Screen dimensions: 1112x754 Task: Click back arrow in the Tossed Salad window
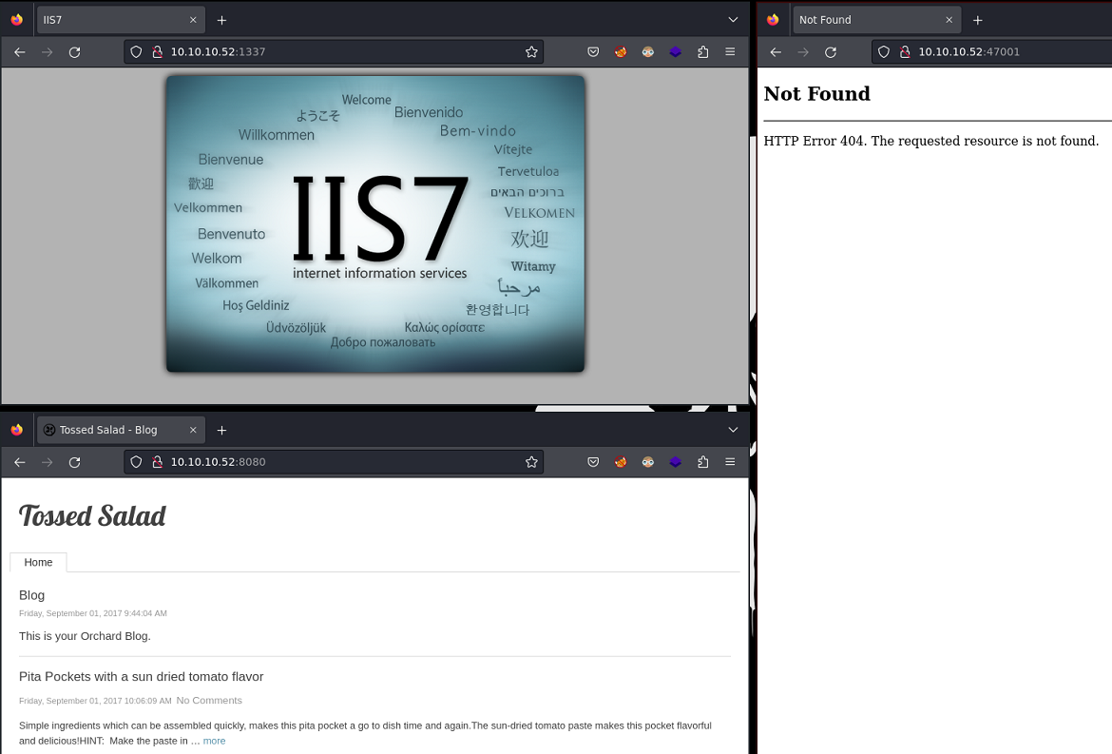20,462
